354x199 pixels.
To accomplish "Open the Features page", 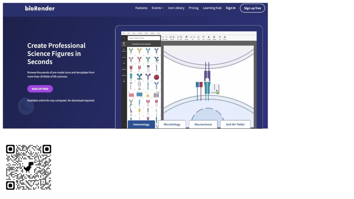I will (141, 8).
